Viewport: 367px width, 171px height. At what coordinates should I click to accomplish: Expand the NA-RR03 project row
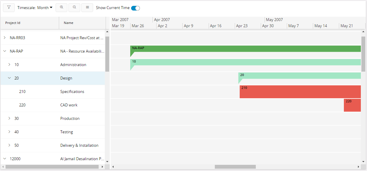coord(5,38)
